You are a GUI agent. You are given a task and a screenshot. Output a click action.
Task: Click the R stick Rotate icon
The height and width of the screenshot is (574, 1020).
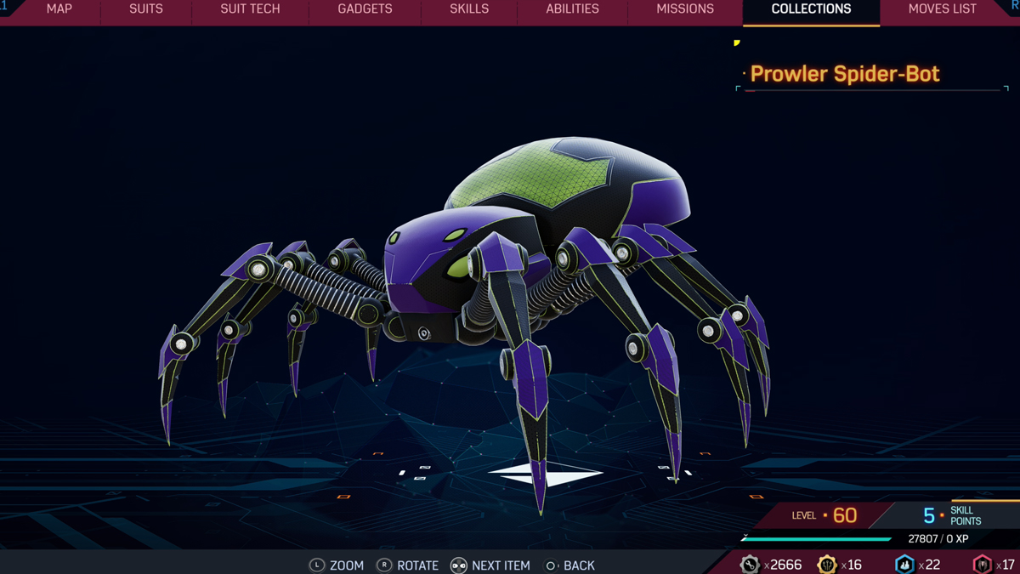[384, 565]
